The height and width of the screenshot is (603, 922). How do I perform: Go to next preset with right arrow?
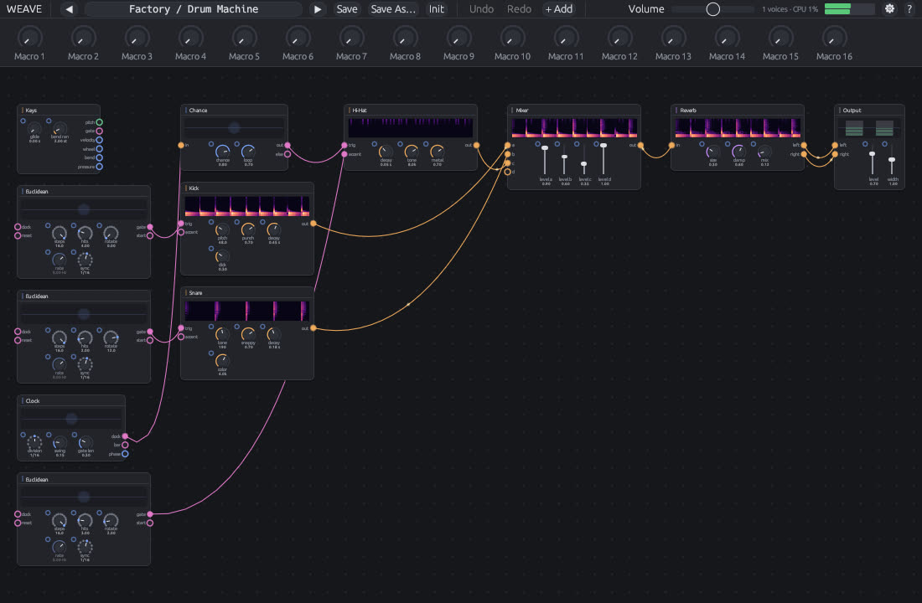pos(318,9)
